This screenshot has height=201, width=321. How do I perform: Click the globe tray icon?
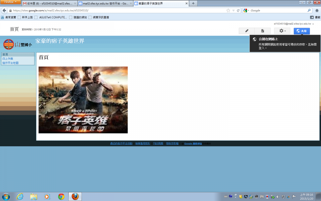pos(256,197)
